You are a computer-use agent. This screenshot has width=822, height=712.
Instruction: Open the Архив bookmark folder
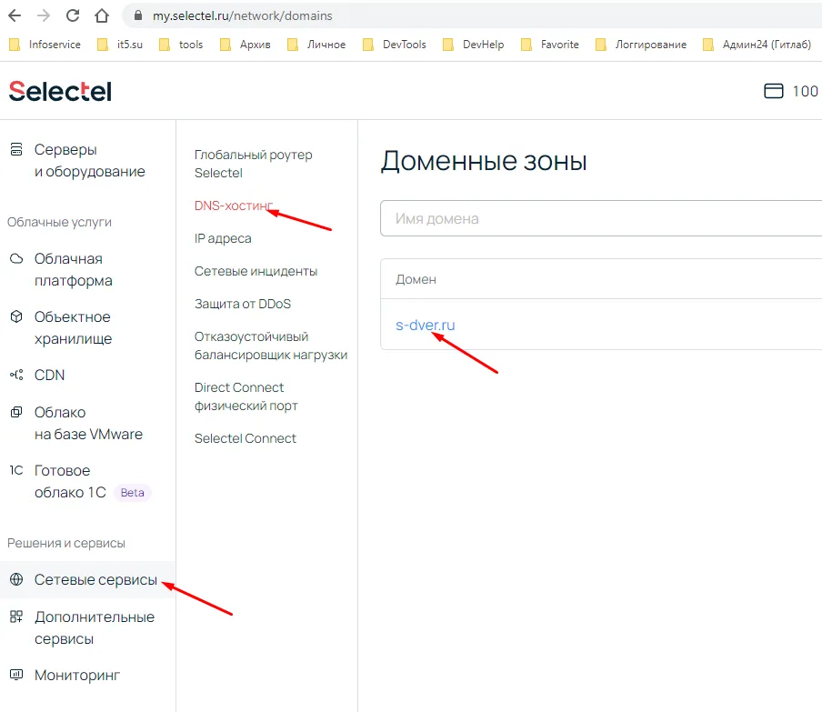click(x=246, y=45)
